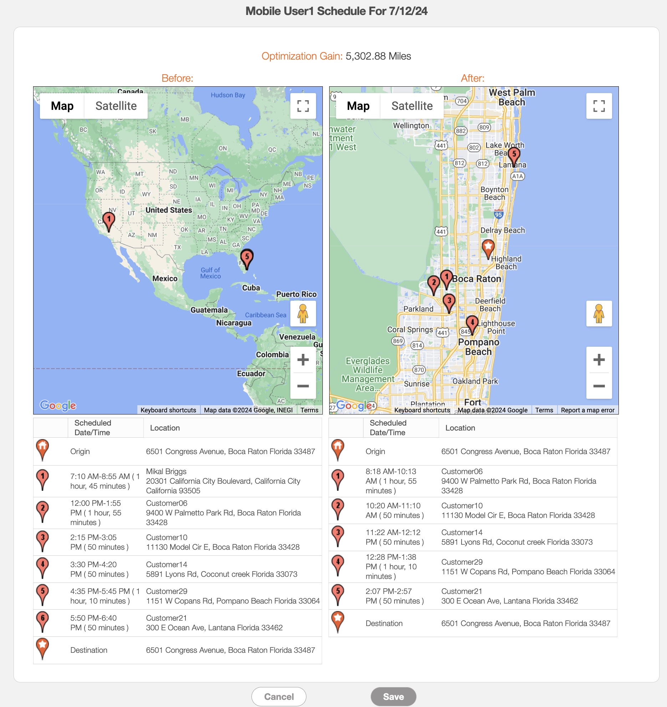
Task: Save the optimized schedule
Action: click(393, 697)
